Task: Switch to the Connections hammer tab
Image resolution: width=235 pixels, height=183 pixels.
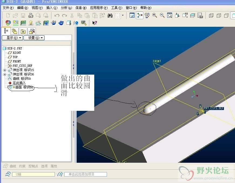Action: point(32,31)
